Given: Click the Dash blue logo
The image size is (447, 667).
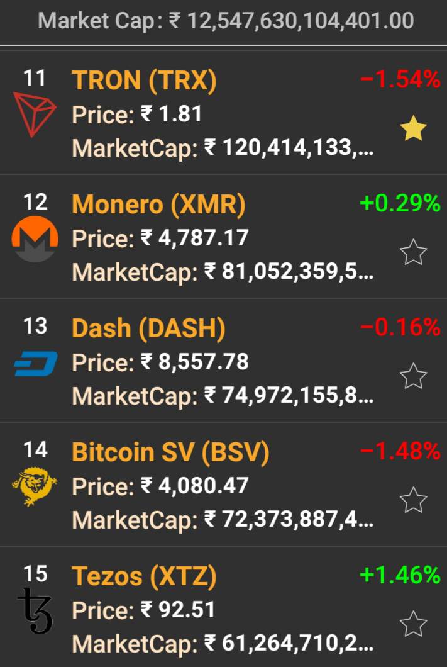Looking at the screenshot, I should [35, 363].
